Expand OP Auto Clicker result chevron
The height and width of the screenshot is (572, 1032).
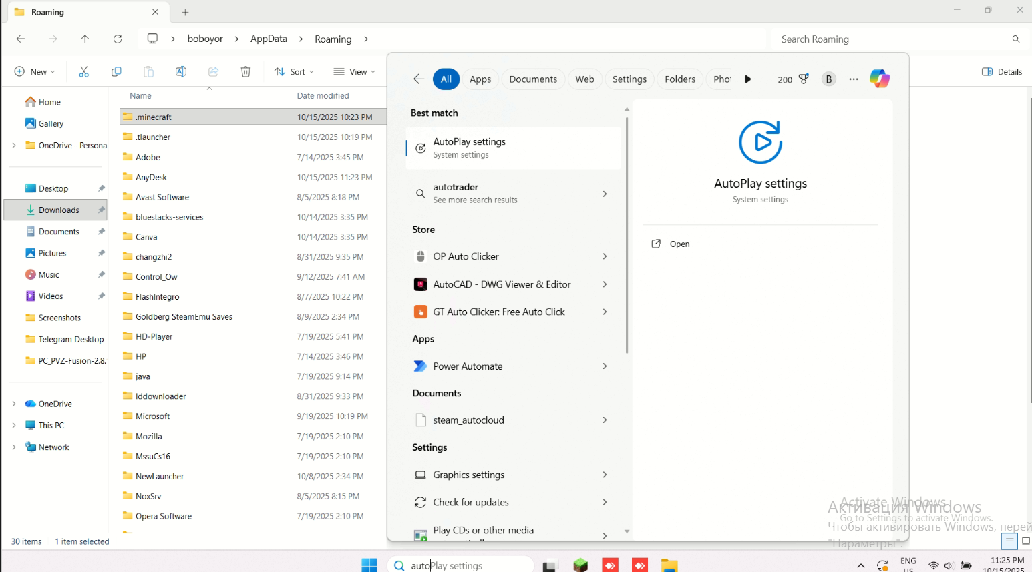pyautogui.click(x=605, y=256)
